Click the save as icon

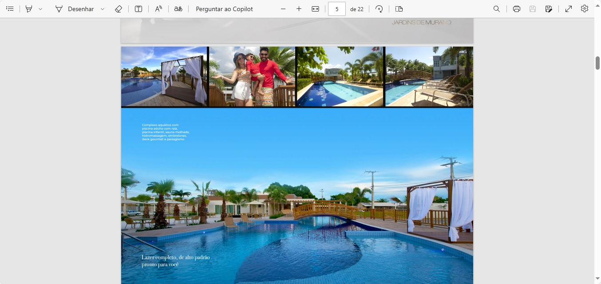point(549,9)
